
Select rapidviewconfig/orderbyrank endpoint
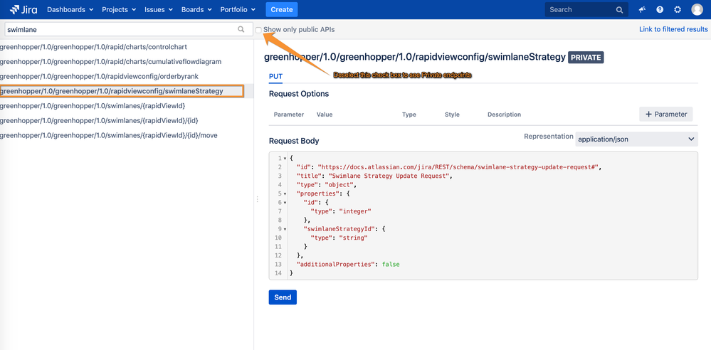[100, 76]
